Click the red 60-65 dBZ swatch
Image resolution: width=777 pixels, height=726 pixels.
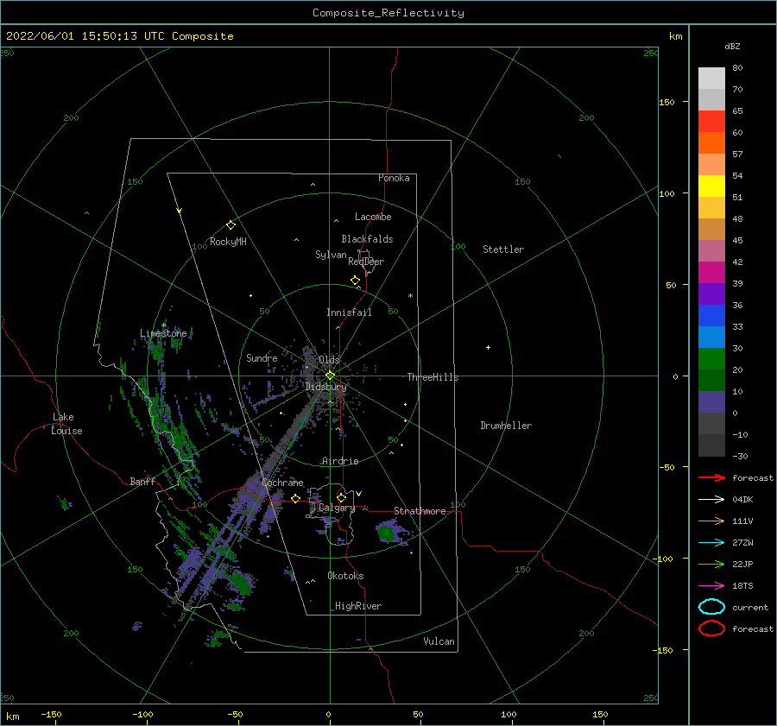tap(711, 122)
